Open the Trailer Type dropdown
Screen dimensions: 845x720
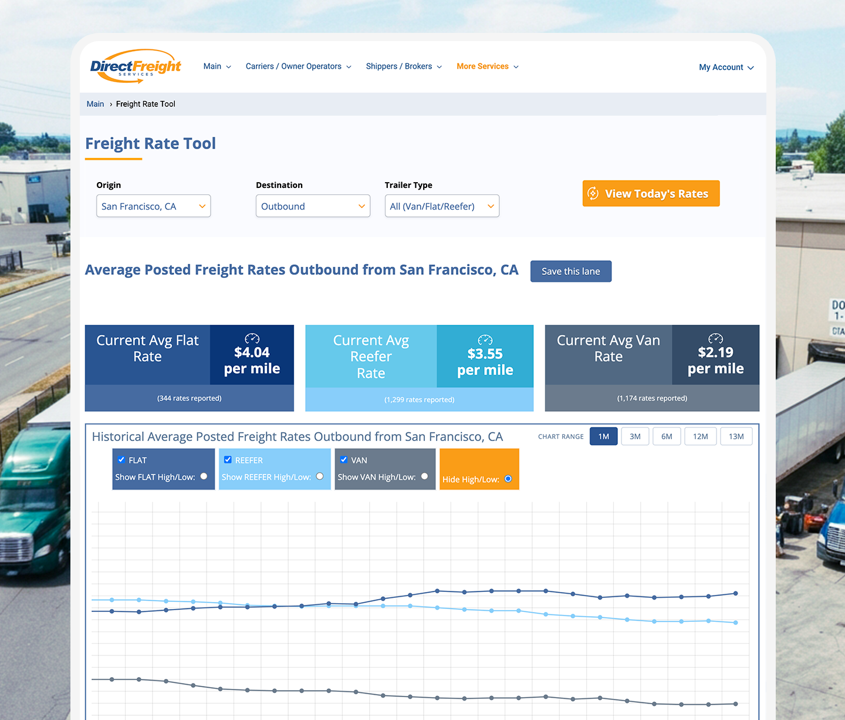pyautogui.click(x=442, y=206)
